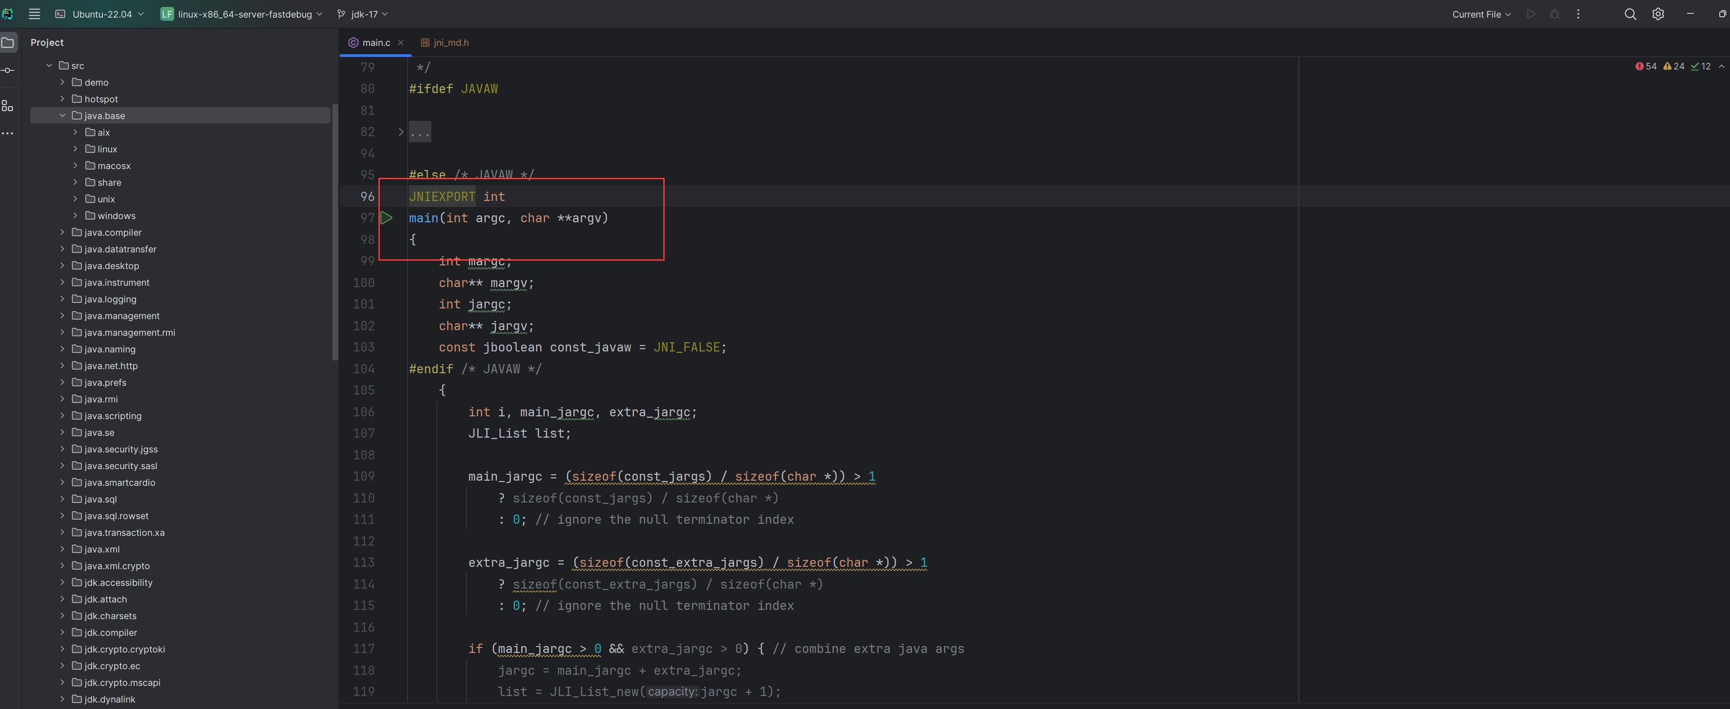The width and height of the screenshot is (1730, 709).
Task: Open the Structure tool window icon
Action: [x=8, y=106]
